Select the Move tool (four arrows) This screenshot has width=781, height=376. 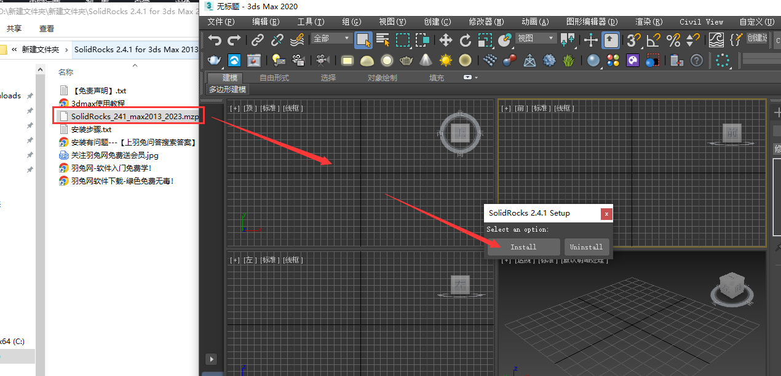coord(446,41)
